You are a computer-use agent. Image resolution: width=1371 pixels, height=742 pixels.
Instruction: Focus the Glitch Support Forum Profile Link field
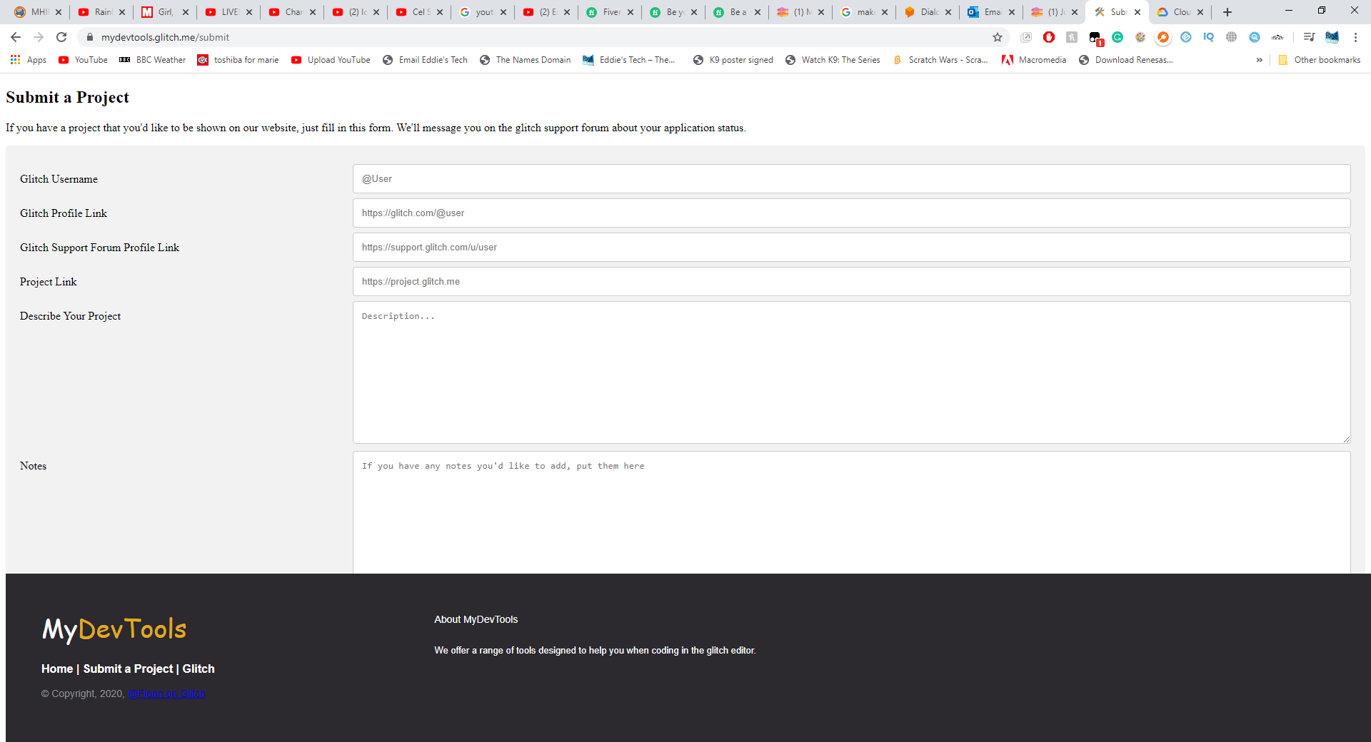coord(851,248)
